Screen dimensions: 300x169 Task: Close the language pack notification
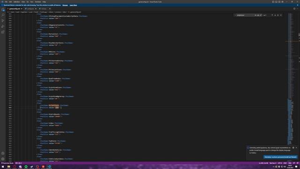[x=296, y=148]
